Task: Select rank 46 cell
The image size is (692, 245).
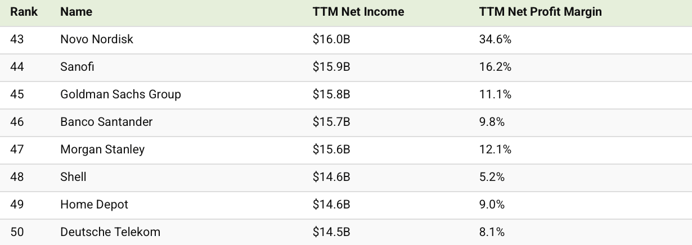Action: 17,122
